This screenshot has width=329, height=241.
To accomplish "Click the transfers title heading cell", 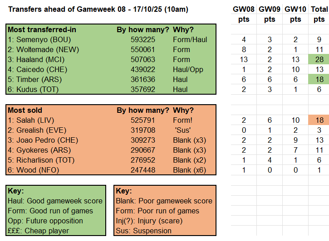I will coord(98,9).
